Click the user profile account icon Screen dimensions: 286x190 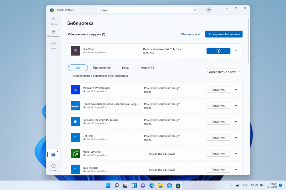click(209, 10)
